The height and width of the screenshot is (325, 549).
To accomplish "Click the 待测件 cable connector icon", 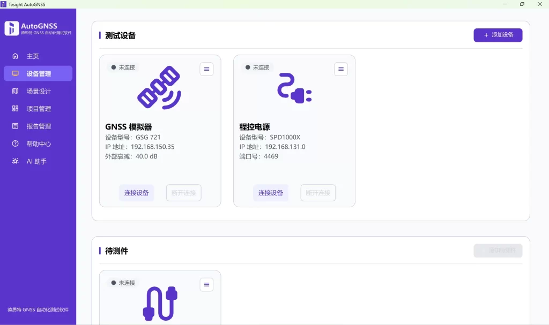I will [160, 303].
